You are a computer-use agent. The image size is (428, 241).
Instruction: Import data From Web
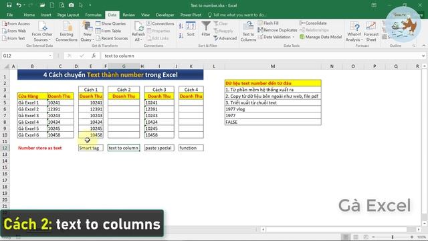tap(14, 31)
